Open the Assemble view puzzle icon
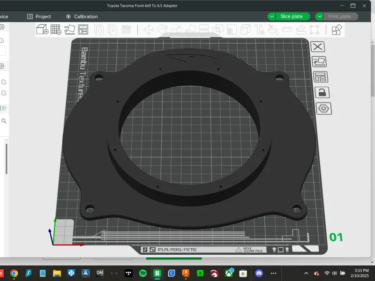 [337, 30]
